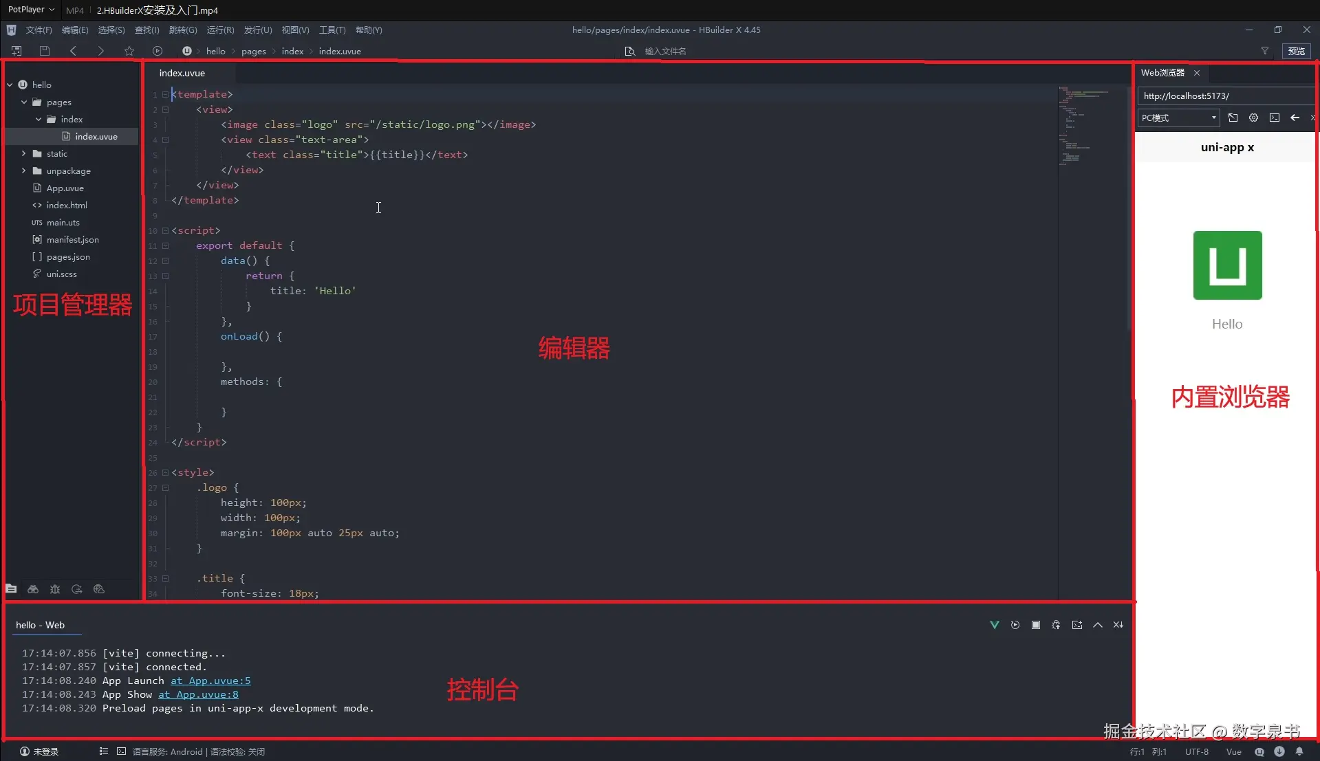Viewport: 1320px width, 761px height.
Task: Go forward with the right arrow toolbar icon
Action: 100,51
